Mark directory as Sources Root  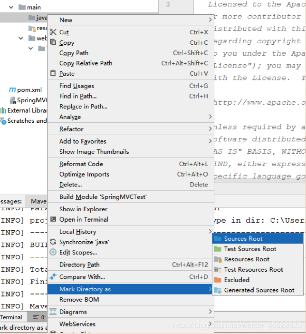(258, 238)
